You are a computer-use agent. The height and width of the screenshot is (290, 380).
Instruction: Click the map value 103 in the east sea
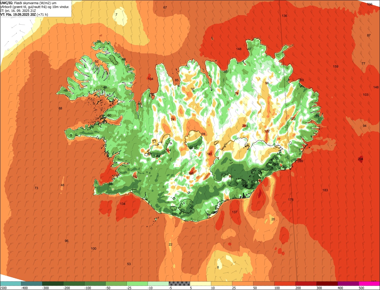click(365, 95)
